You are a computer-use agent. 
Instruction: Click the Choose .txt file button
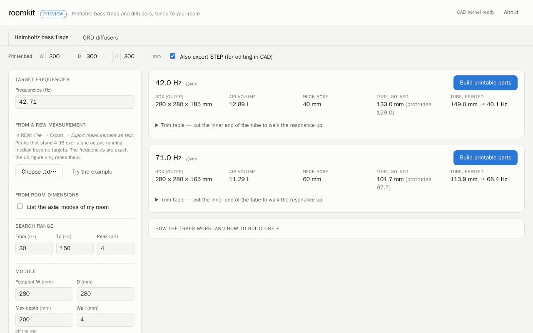(39, 172)
